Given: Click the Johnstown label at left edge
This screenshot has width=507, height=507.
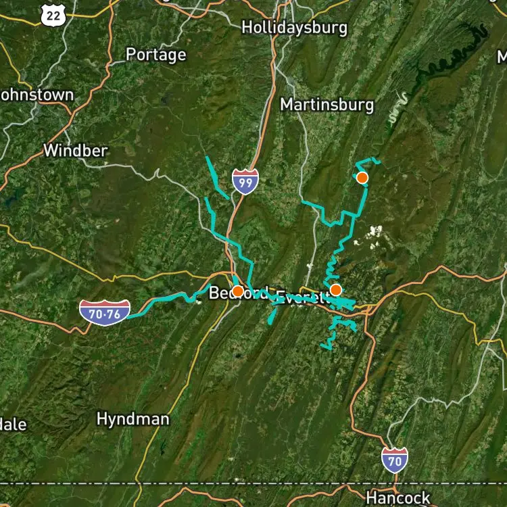Looking at the screenshot, I should click(37, 95).
